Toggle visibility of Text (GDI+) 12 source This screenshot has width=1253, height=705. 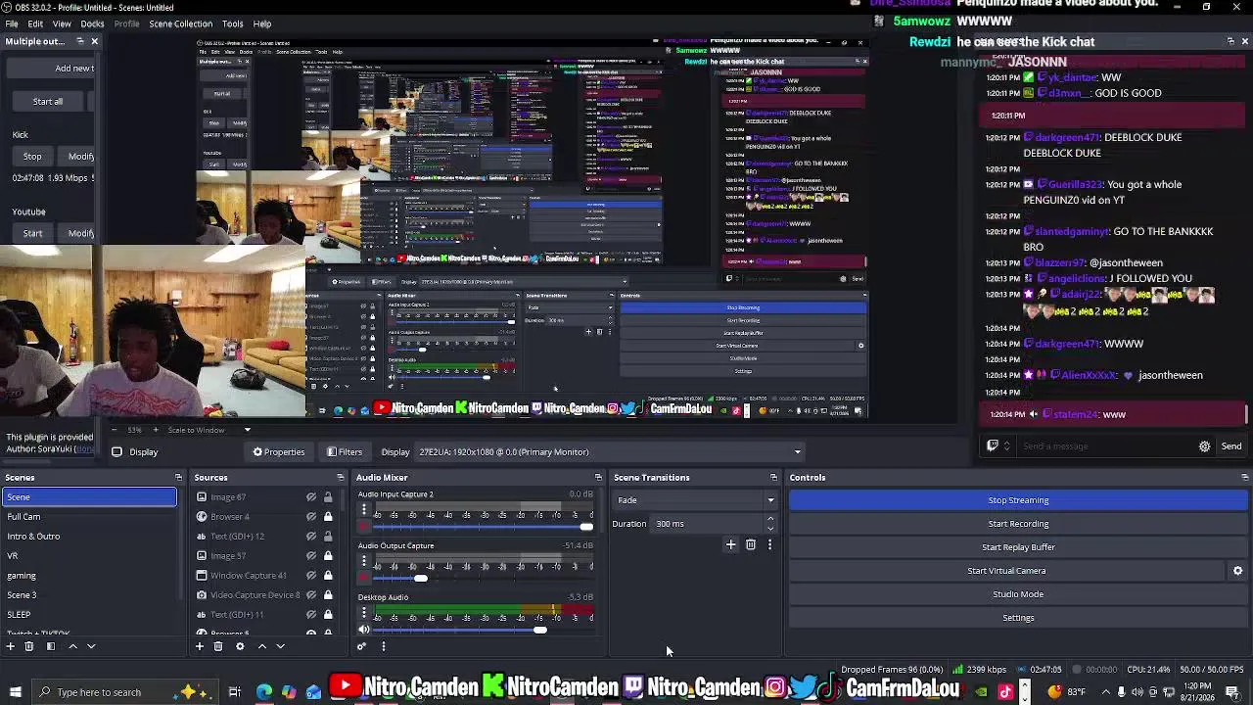click(311, 537)
